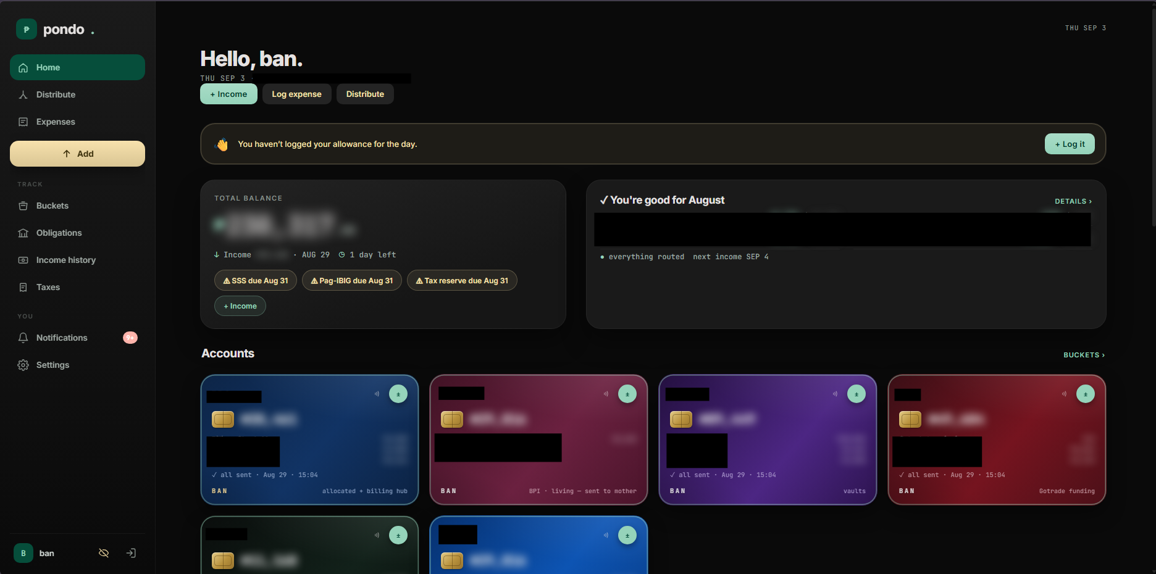
Task: Click the gear icon for Settings
Action: click(23, 365)
